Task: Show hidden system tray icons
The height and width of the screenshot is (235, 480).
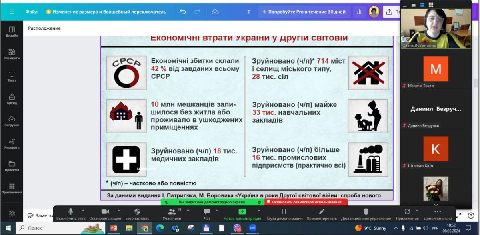Action: pyautogui.click(x=396, y=228)
